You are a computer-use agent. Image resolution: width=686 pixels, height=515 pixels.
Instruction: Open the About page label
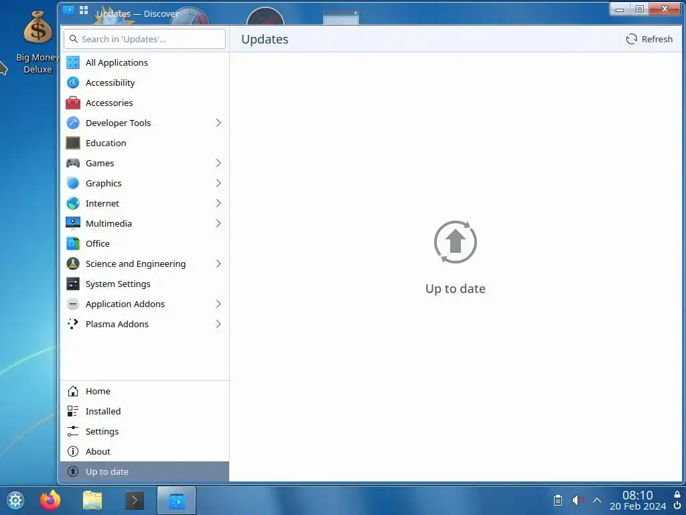coord(98,451)
